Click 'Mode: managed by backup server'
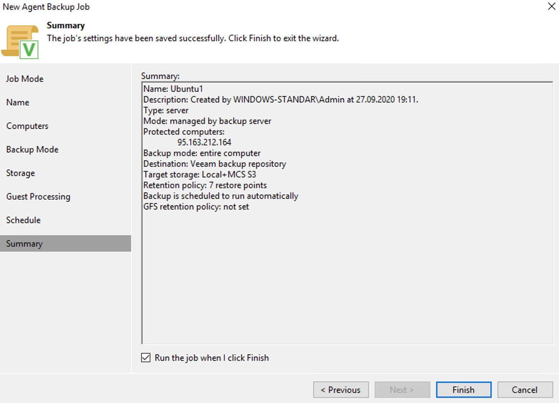 [207, 121]
